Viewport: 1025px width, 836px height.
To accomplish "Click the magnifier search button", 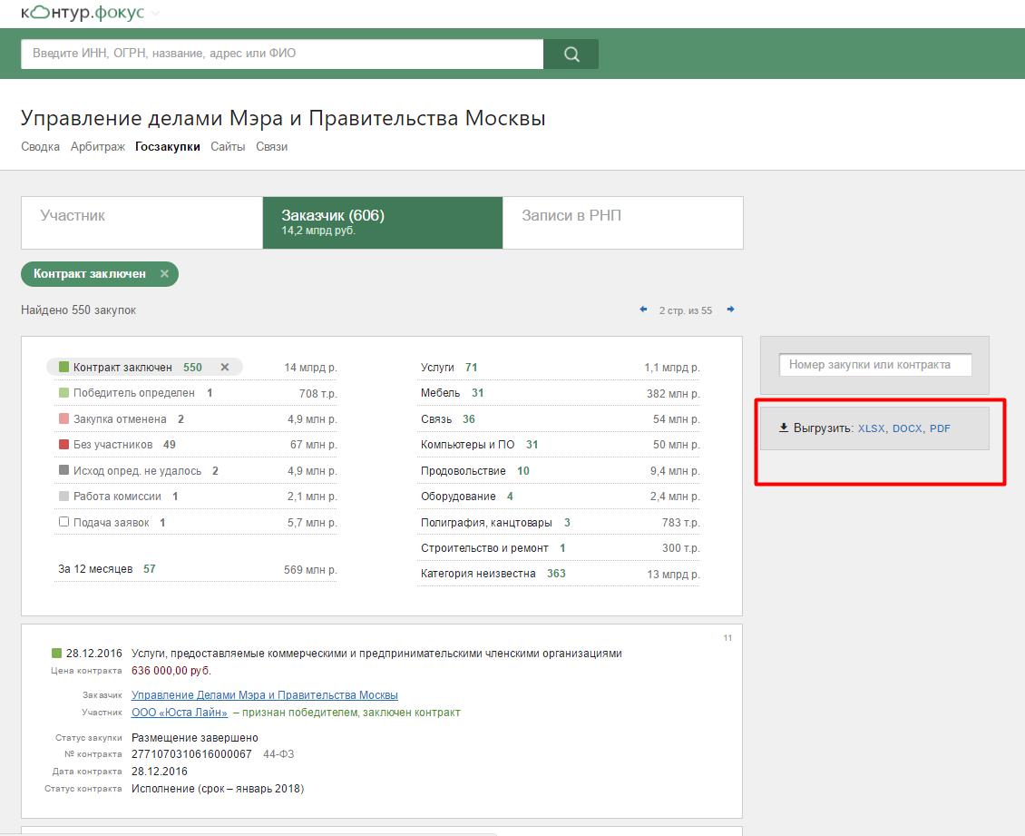I will [571, 54].
